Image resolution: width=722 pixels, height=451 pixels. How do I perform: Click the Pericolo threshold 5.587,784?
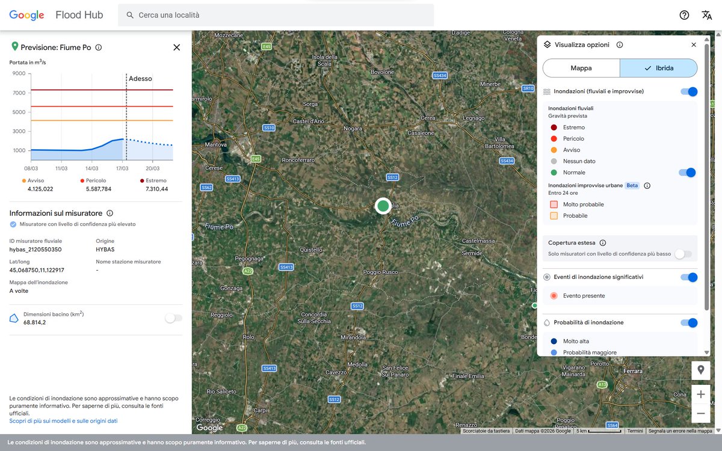tap(99, 189)
